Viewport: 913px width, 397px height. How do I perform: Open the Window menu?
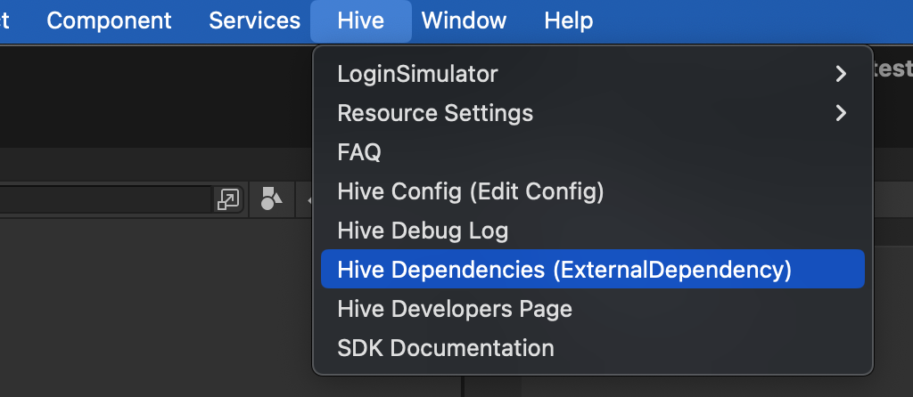(x=464, y=20)
